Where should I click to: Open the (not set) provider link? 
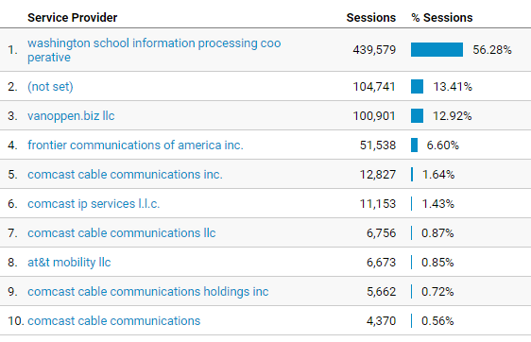[50, 87]
